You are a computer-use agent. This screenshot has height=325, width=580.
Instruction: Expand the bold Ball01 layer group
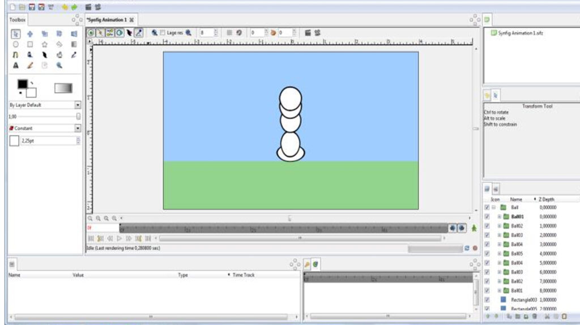click(x=500, y=217)
